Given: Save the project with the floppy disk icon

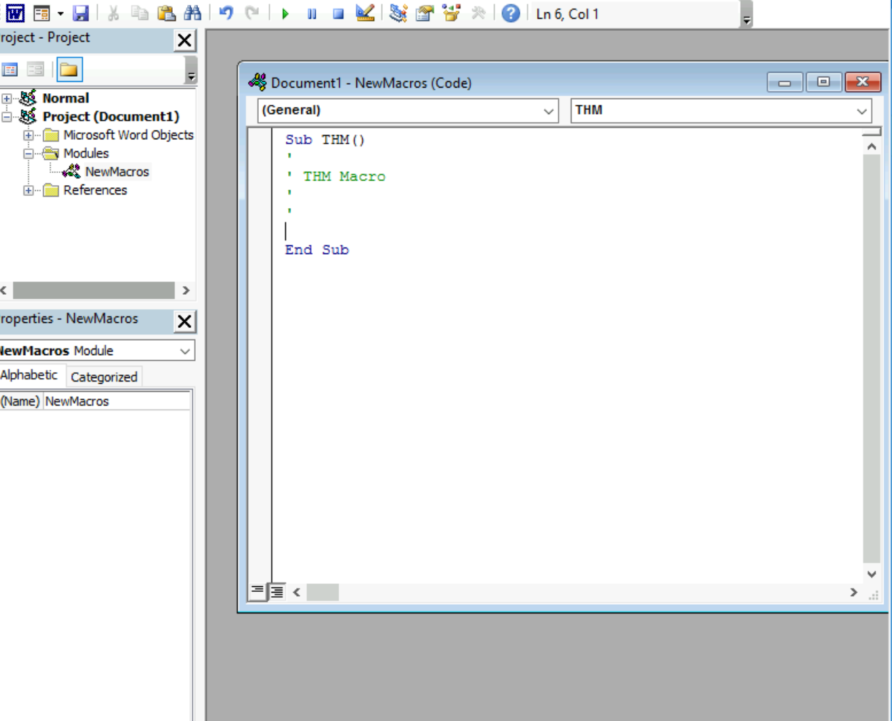Looking at the screenshot, I should (80, 14).
